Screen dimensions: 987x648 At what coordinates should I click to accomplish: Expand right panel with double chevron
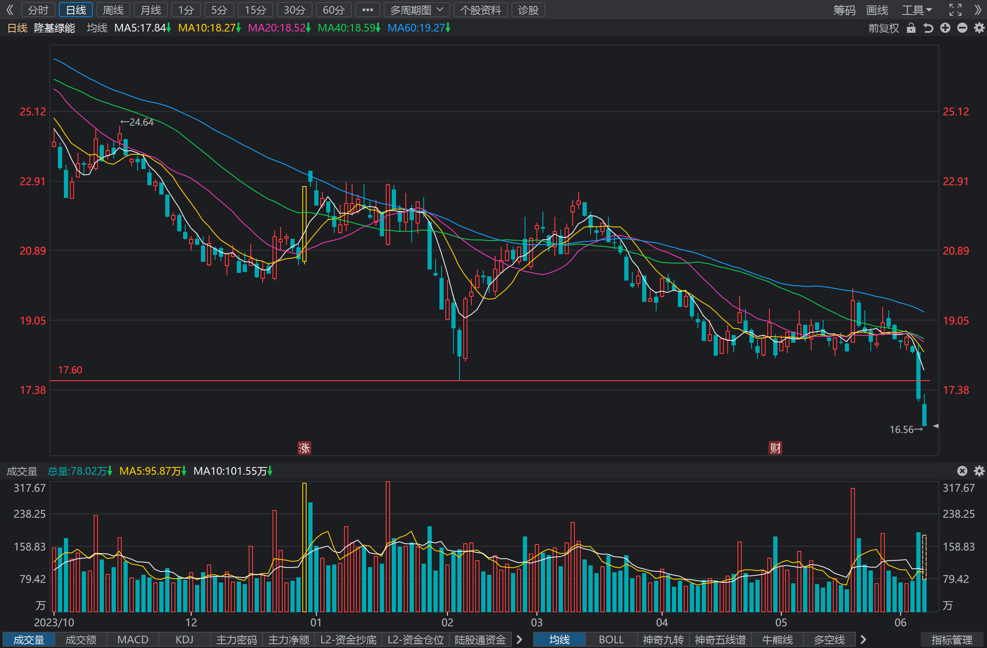(978, 10)
